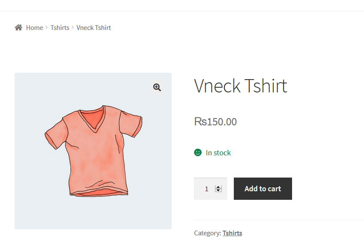Click the Rs150.00 price text
364x252 pixels.
215,122
